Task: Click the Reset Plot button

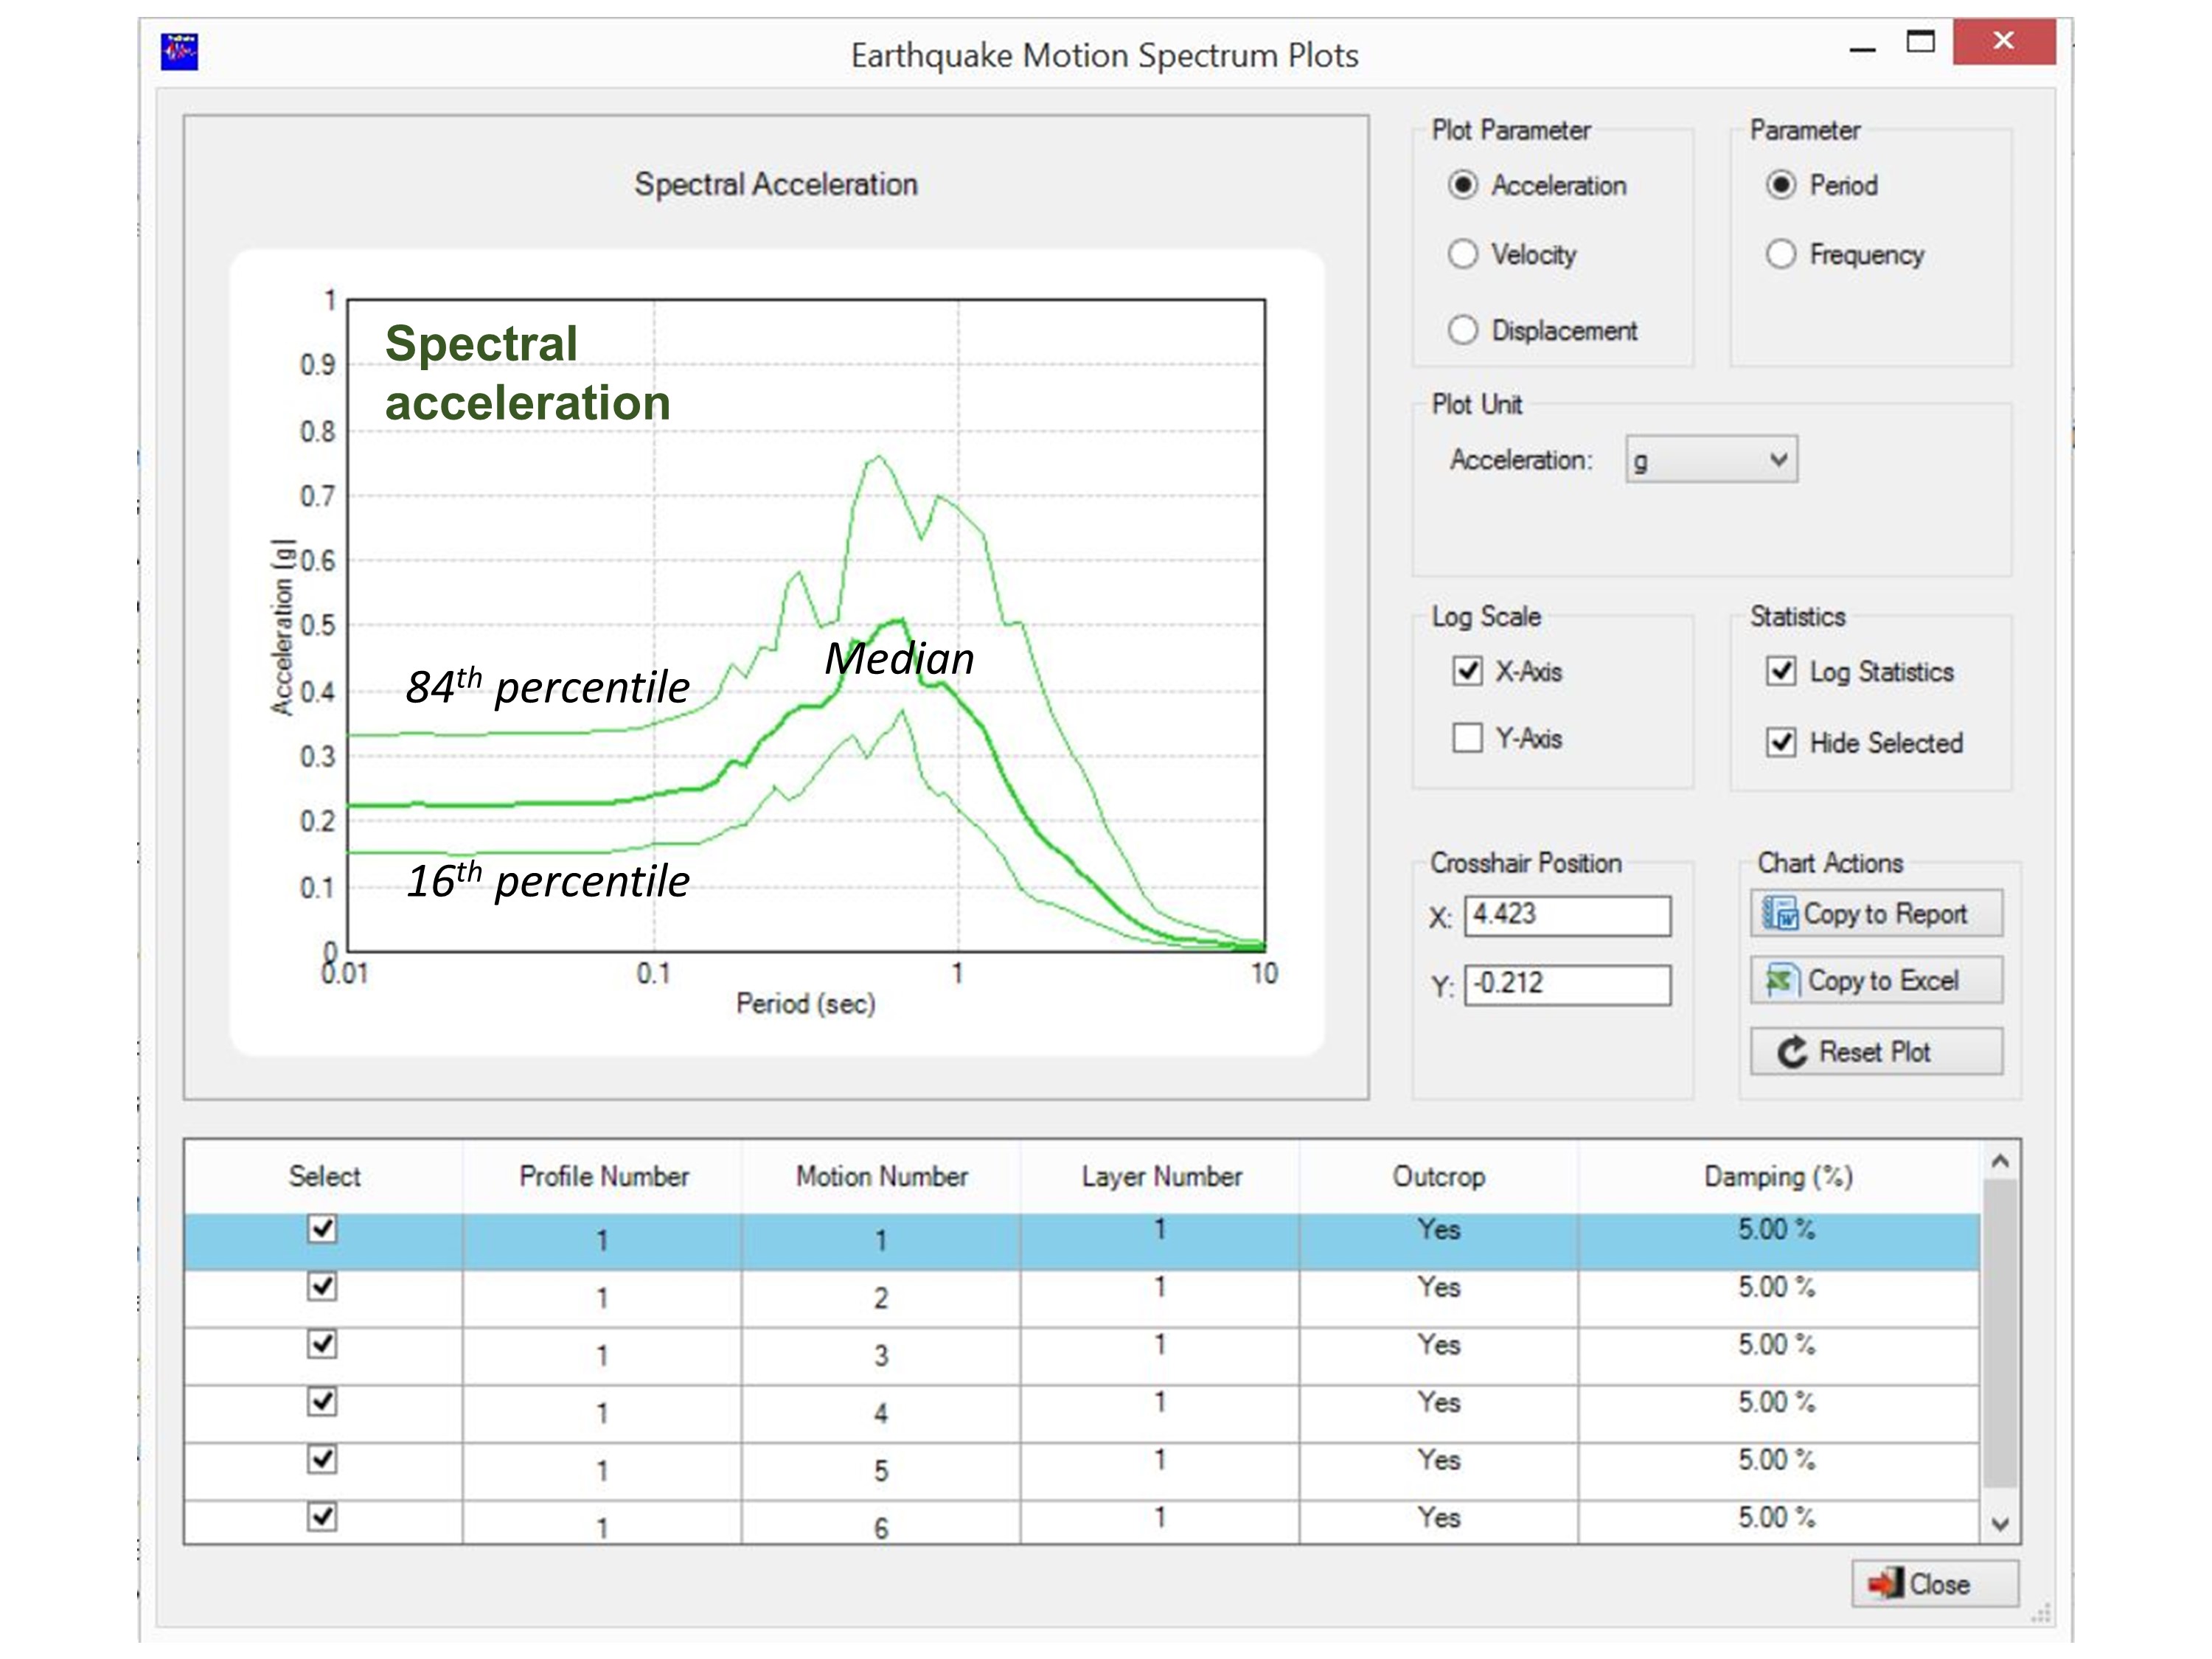Action: 1876,1052
